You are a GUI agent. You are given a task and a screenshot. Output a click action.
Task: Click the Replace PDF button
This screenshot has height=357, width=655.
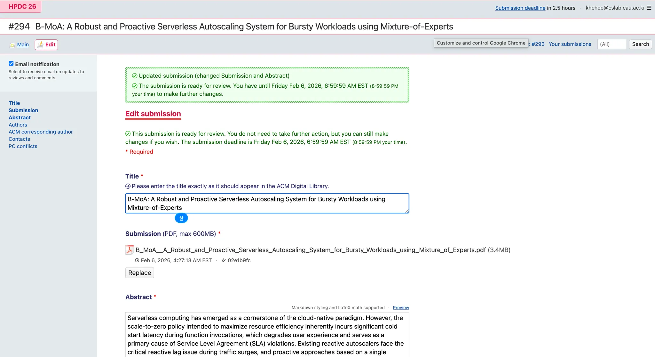point(139,273)
